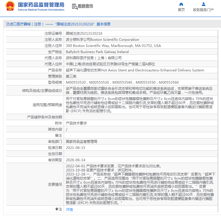
Task: Click the 变更情况 row label
Action: (55, 185)
